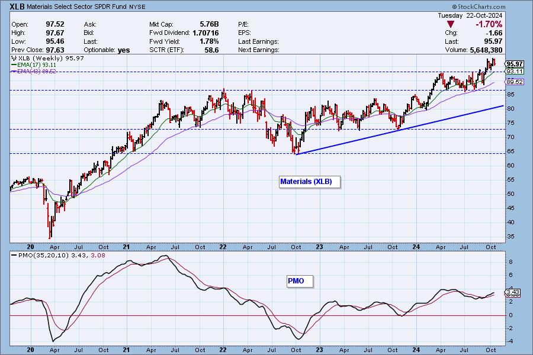The height and width of the screenshot is (355, 533).
Task: Click the '24' year label under PMO panel
Action: (416, 350)
